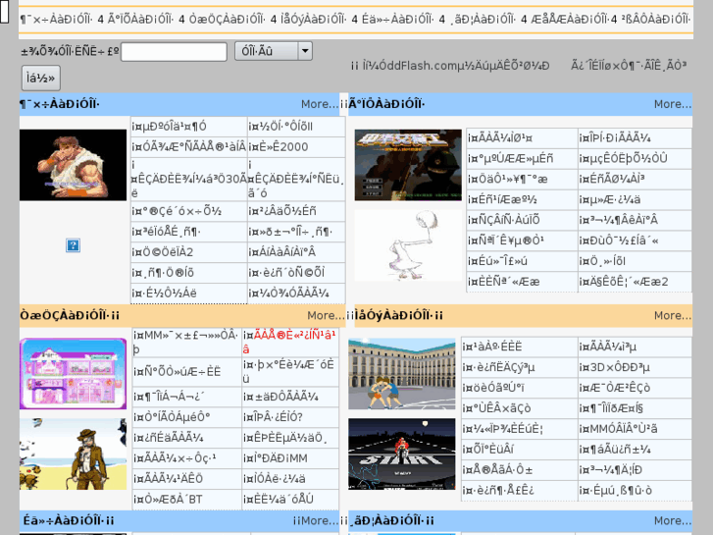Screen dimensions: 713x535
Task: Click the submit button below search field
Action: (x=40, y=78)
